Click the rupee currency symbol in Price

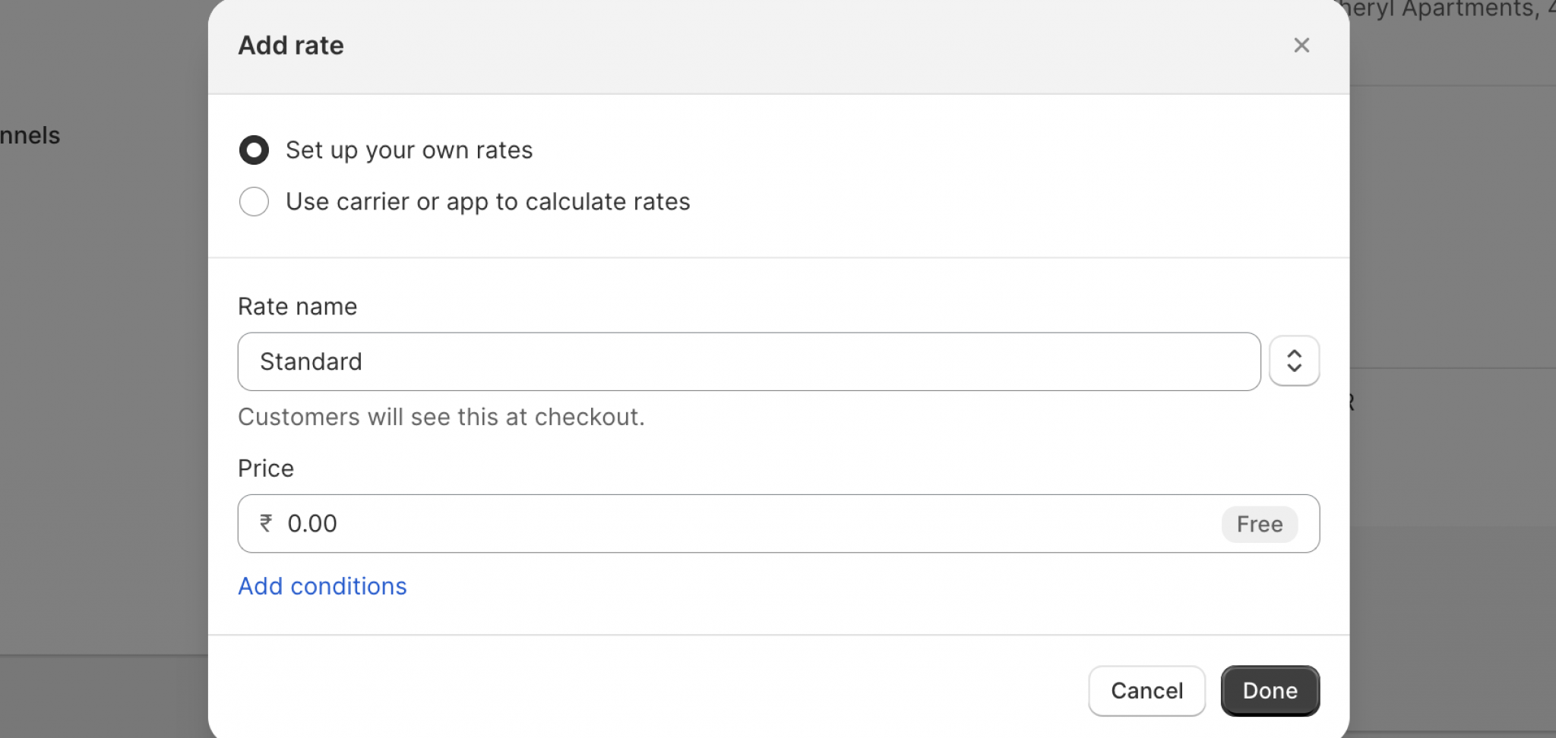266,523
